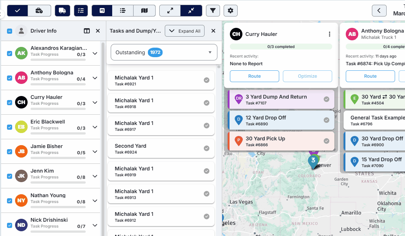This screenshot has width=405, height=236.
Task: Uncheck Curry Hauler driver checkbox
Action: [10, 103]
